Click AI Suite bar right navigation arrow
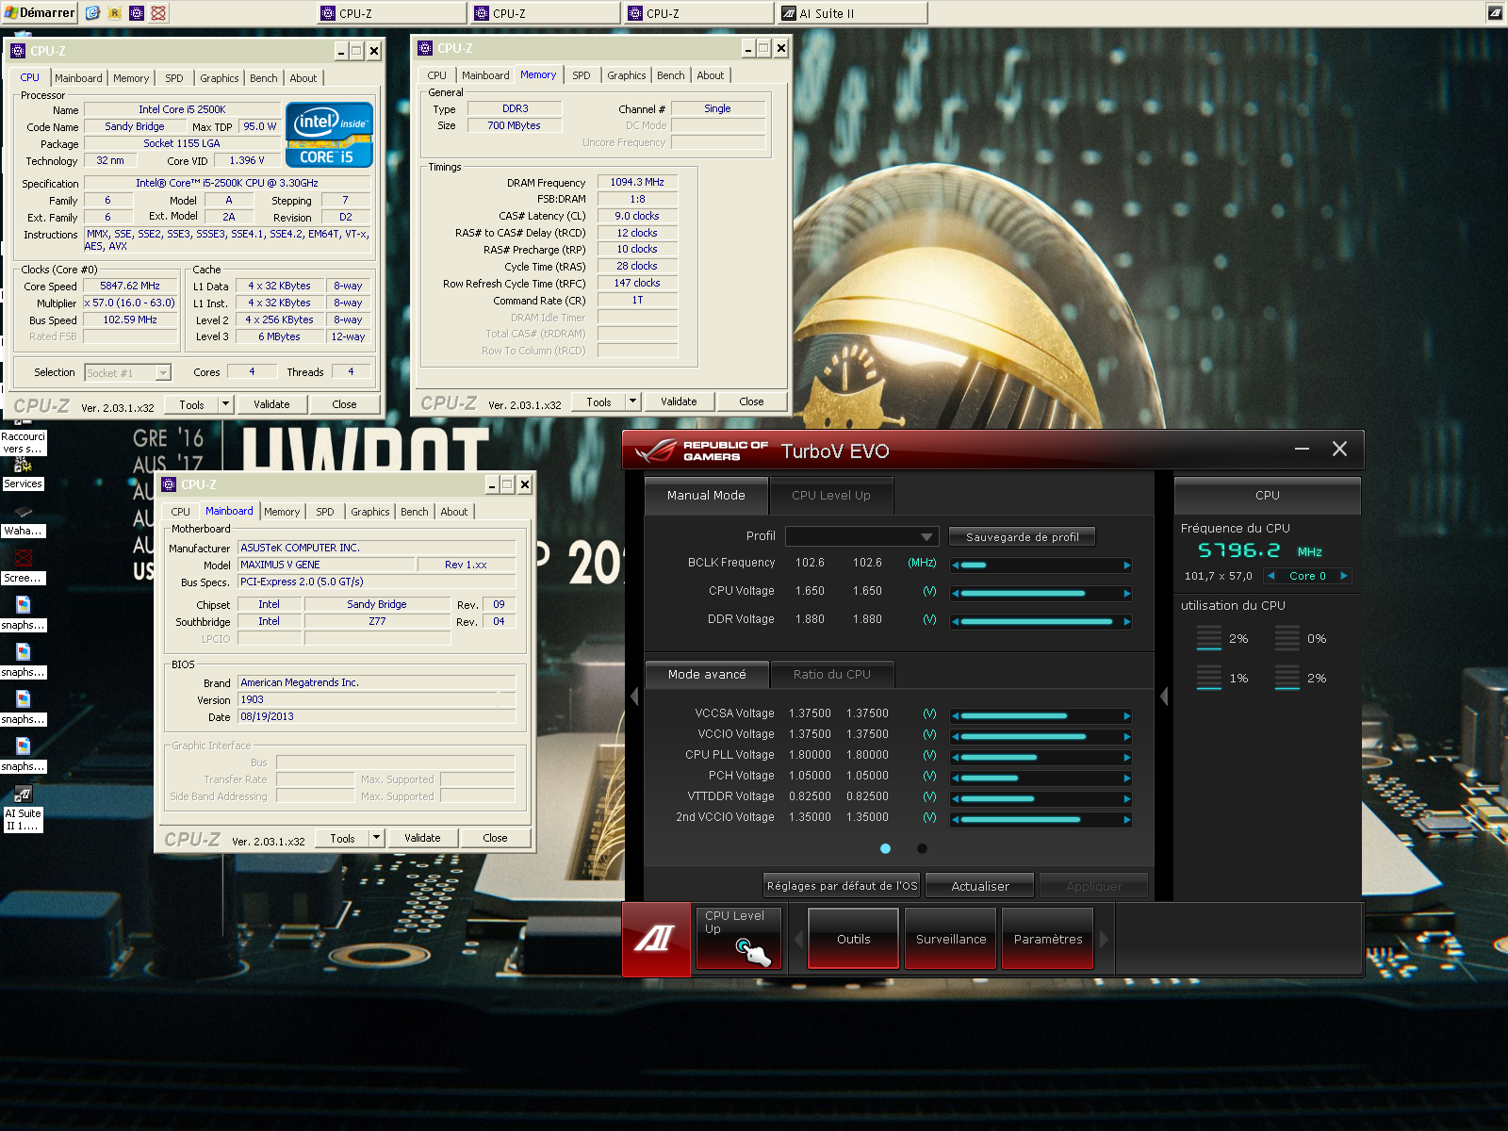Screen dimensions: 1508x1131 (x=1105, y=939)
